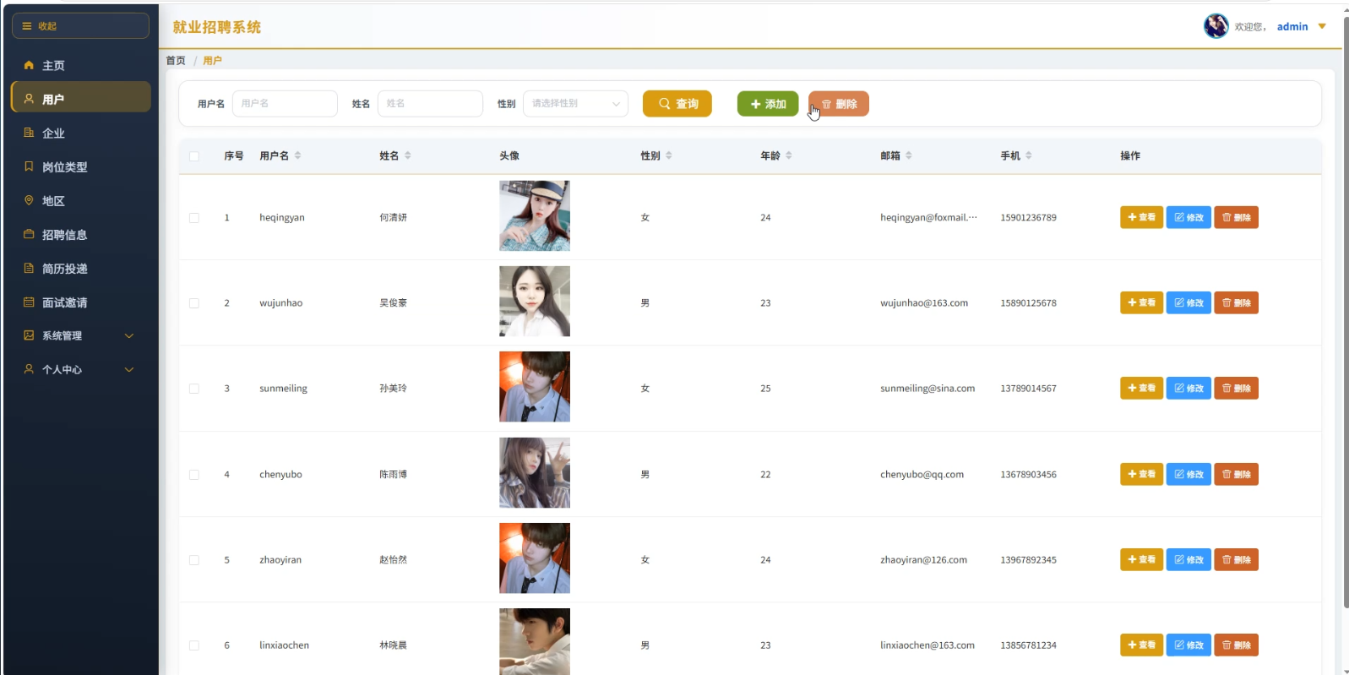
Task: Open 岗位类型 in the sidebar menu
Action: [x=81, y=166]
